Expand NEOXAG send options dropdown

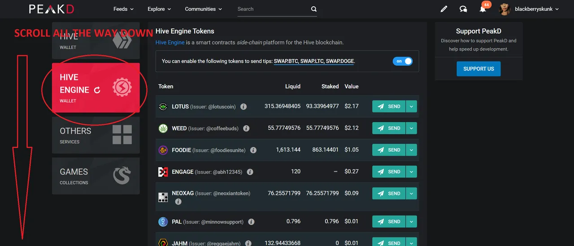412,194
